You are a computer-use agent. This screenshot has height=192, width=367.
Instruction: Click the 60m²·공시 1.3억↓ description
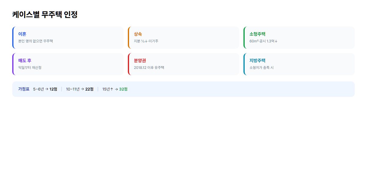(264, 41)
